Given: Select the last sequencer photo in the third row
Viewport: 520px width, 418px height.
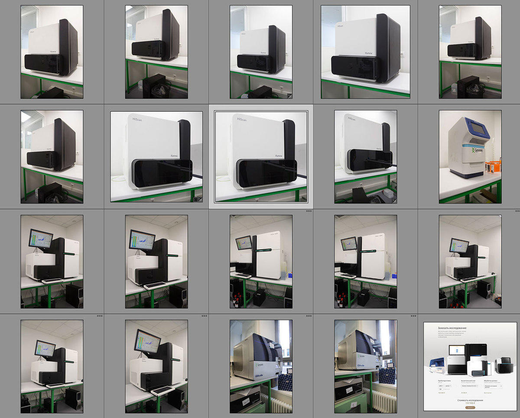Looking at the screenshot, I should point(470,262).
